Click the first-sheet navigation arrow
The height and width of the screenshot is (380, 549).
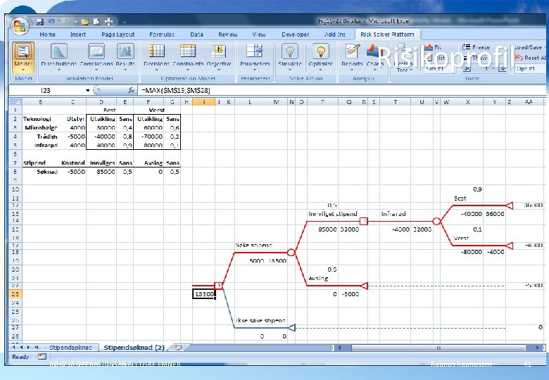14,348
